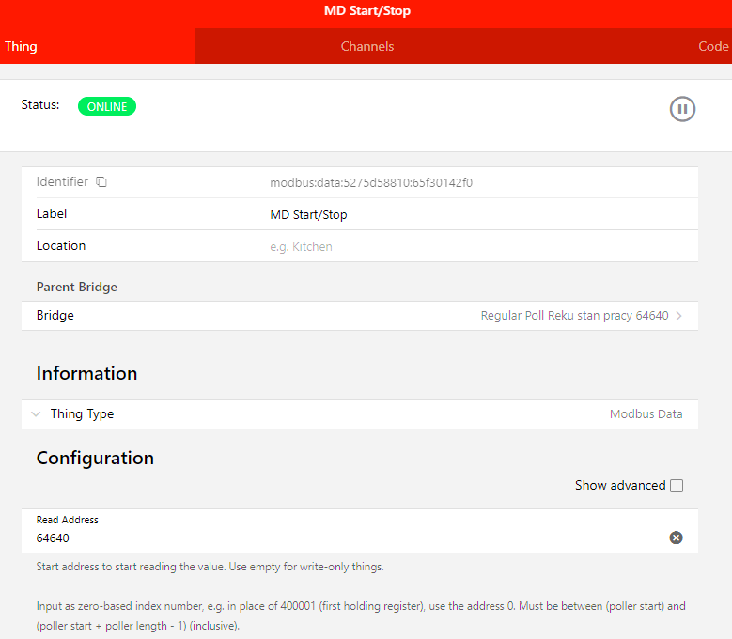Click the Information section heading
Image resolution: width=732 pixels, height=639 pixels.
click(86, 373)
